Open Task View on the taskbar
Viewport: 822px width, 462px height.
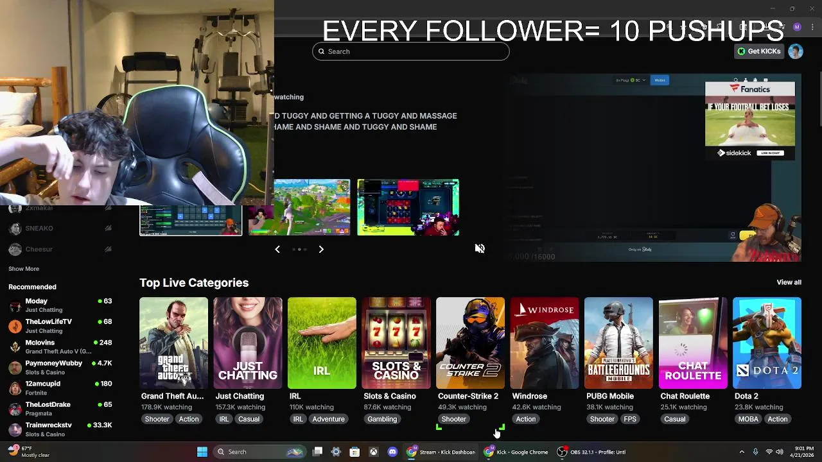pyautogui.click(x=317, y=452)
